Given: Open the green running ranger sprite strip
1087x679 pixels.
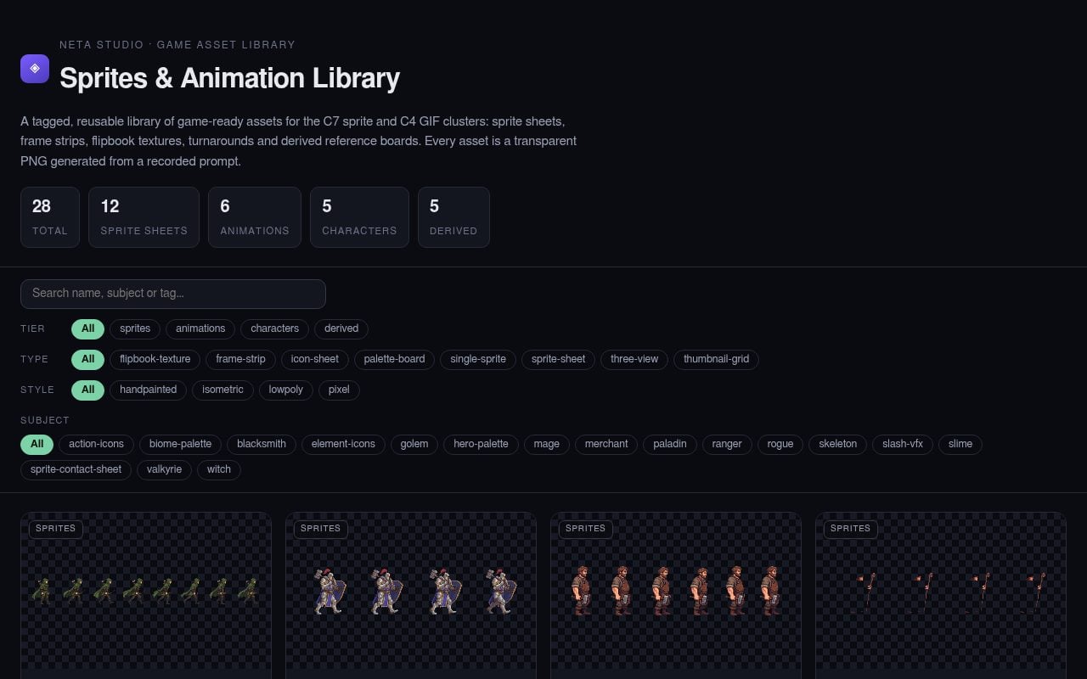Looking at the screenshot, I should [146, 591].
